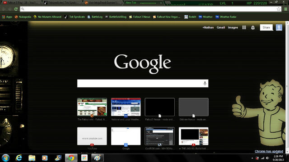
Task: Open the account avatar picture
Action: coord(279,27)
